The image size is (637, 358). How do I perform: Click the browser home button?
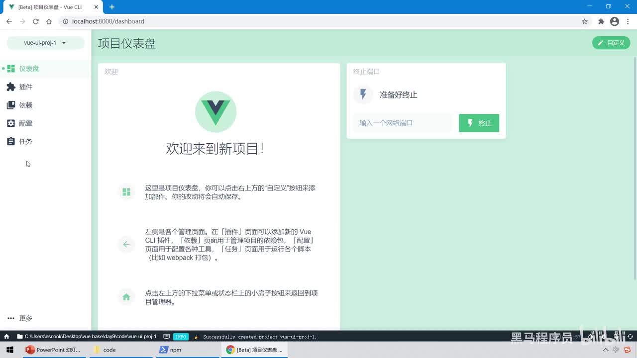click(49, 21)
